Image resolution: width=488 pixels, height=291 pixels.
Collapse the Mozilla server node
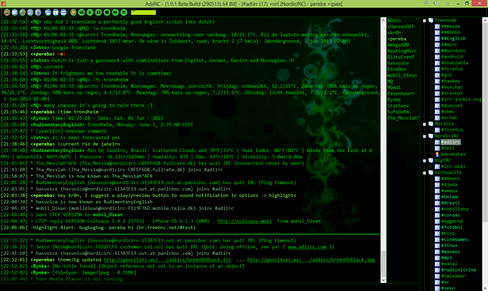pyautogui.click(x=425, y=124)
